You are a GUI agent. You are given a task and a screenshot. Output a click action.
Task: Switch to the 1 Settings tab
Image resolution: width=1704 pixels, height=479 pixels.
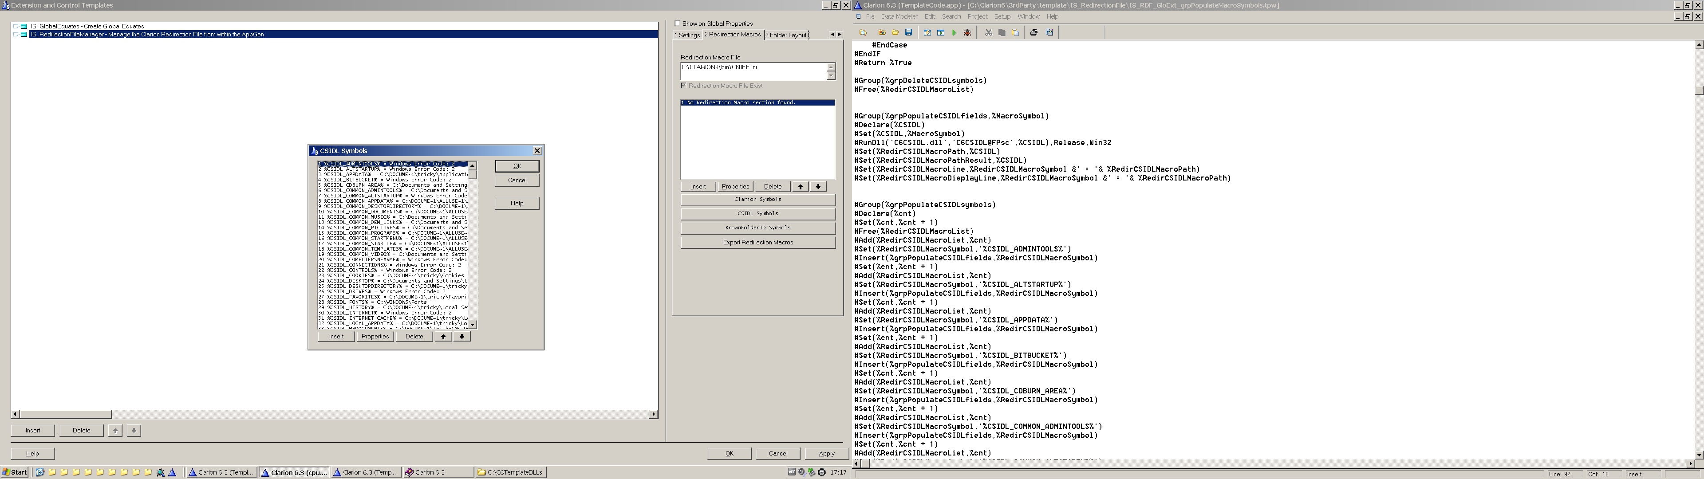[687, 35]
